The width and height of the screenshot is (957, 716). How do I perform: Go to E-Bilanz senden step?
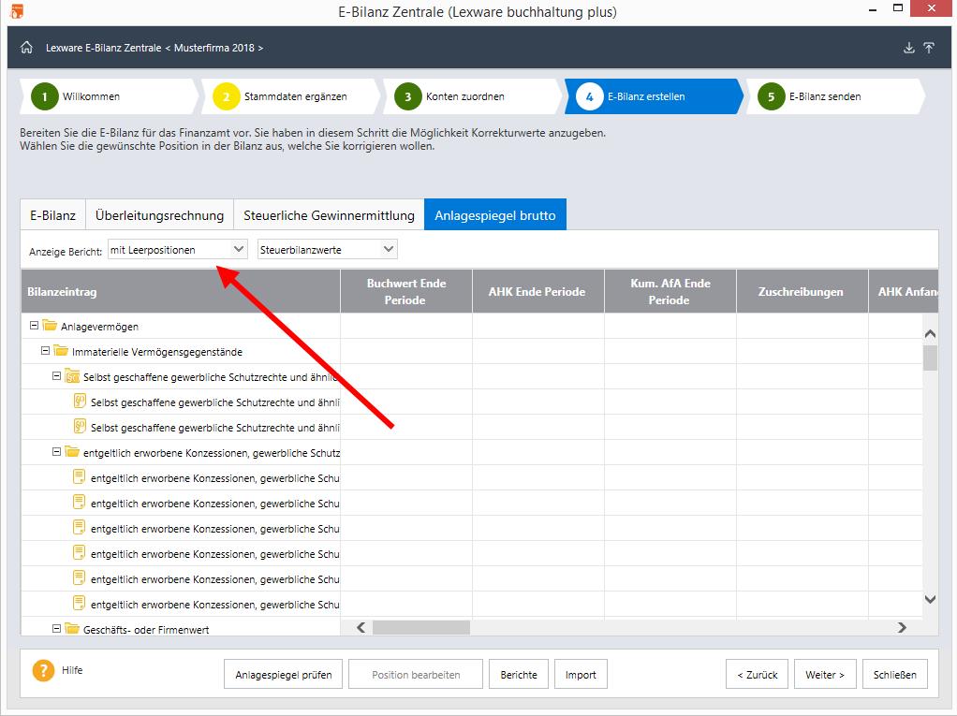(835, 96)
